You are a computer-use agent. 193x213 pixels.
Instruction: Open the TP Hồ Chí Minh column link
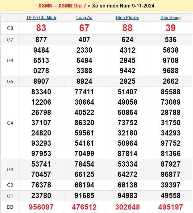[x=41, y=18]
